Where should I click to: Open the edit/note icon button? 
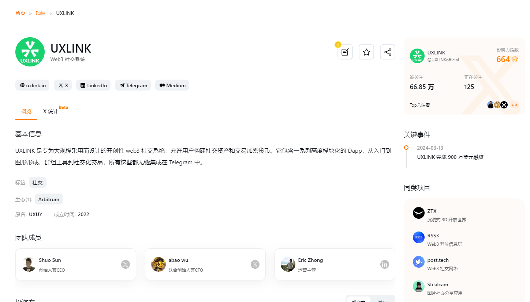[x=345, y=52]
